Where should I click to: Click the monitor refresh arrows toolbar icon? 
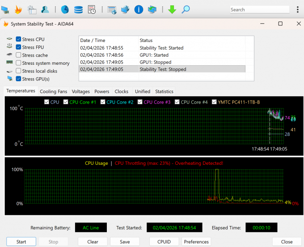pos(152,9)
